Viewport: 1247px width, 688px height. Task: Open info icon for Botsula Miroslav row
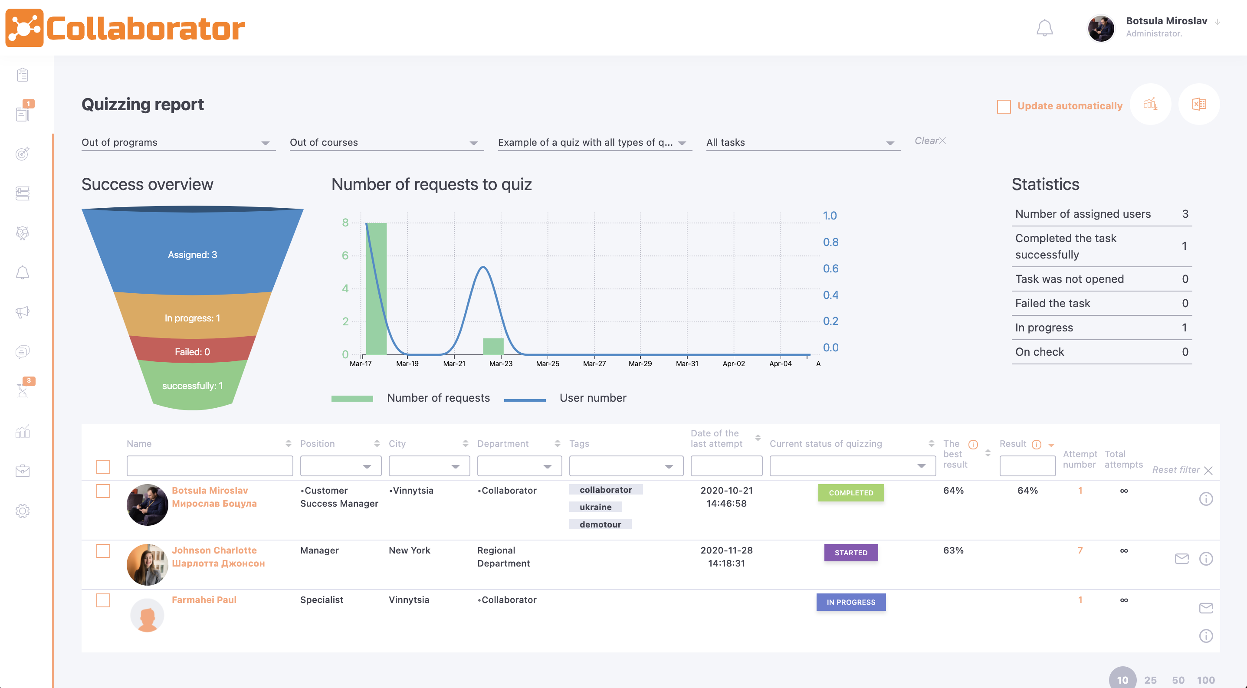coord(1206,499)
